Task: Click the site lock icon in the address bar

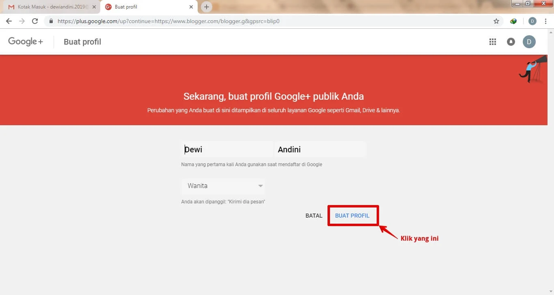Action: pyautogui.click(x=51, y=21)
